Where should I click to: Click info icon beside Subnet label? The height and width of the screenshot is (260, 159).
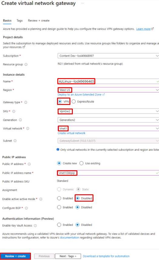(15, 141)
